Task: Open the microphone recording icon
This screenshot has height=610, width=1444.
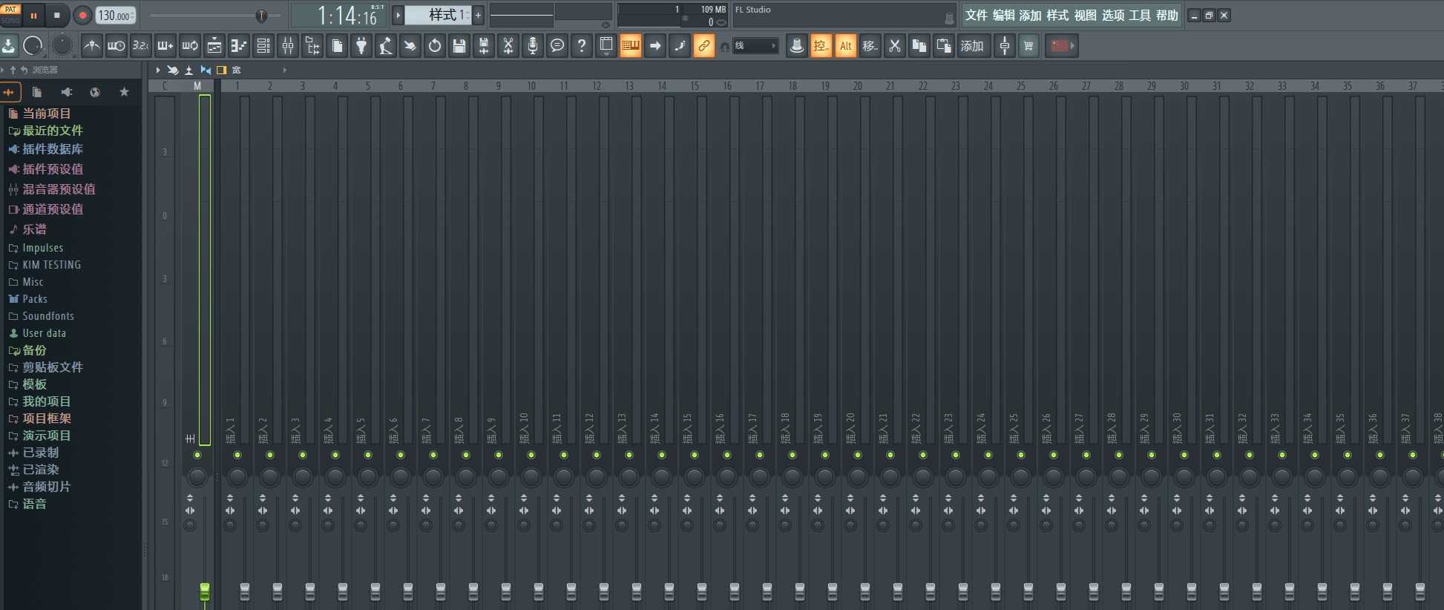Action: coord(533,46)
